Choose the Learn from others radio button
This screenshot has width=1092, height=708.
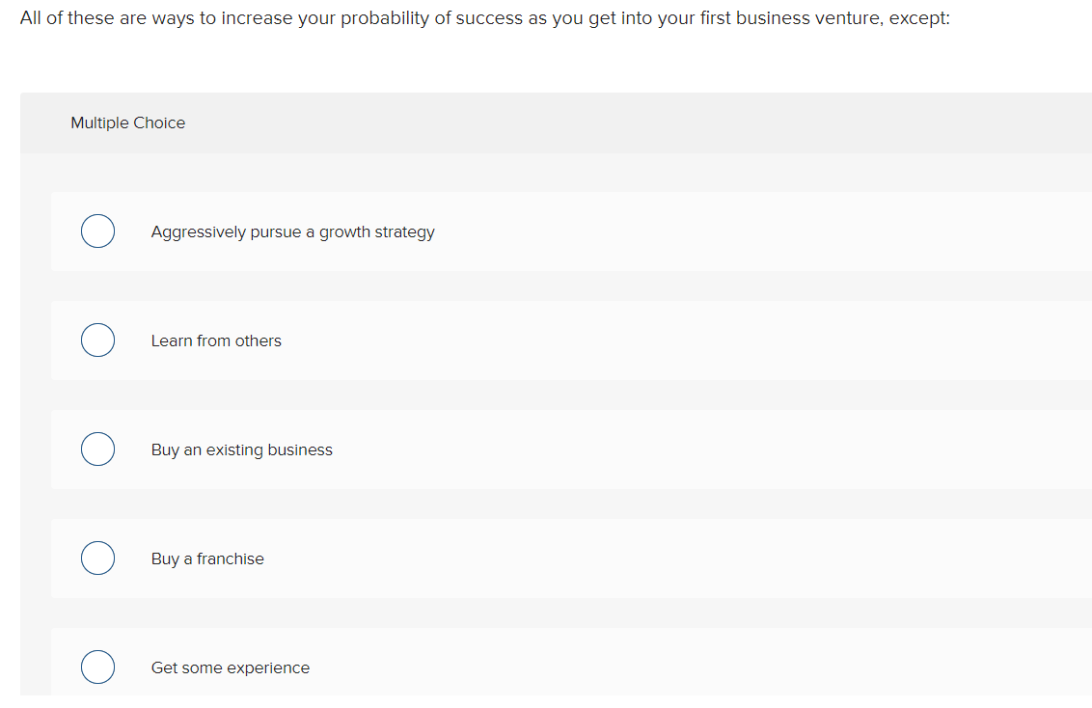point(97,341)
